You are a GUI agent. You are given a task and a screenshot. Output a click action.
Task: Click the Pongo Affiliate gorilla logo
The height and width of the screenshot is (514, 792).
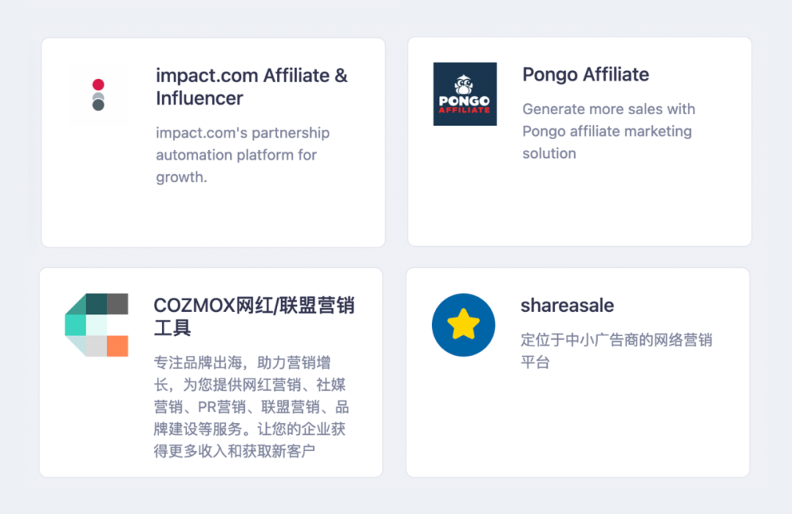pos(465,93)
